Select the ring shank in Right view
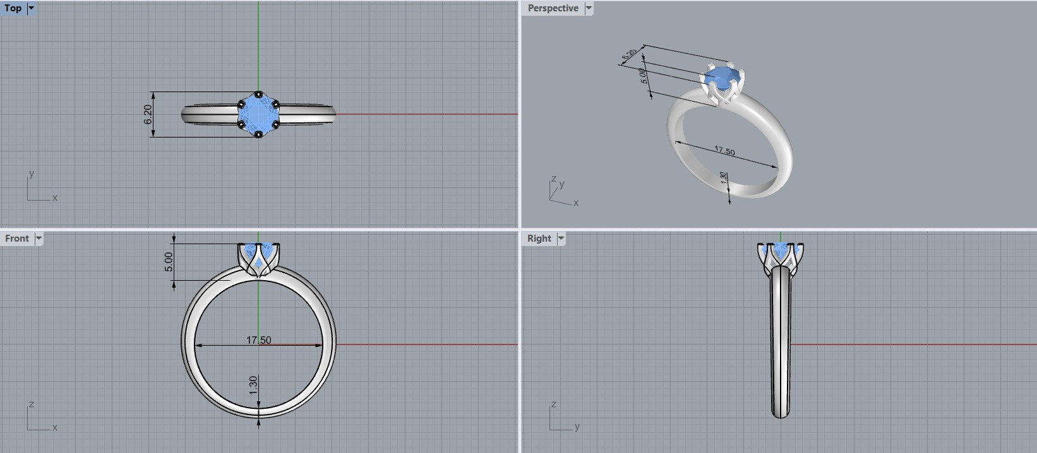Viewport: 1037px width, 453px height. [x=781, y=341]
